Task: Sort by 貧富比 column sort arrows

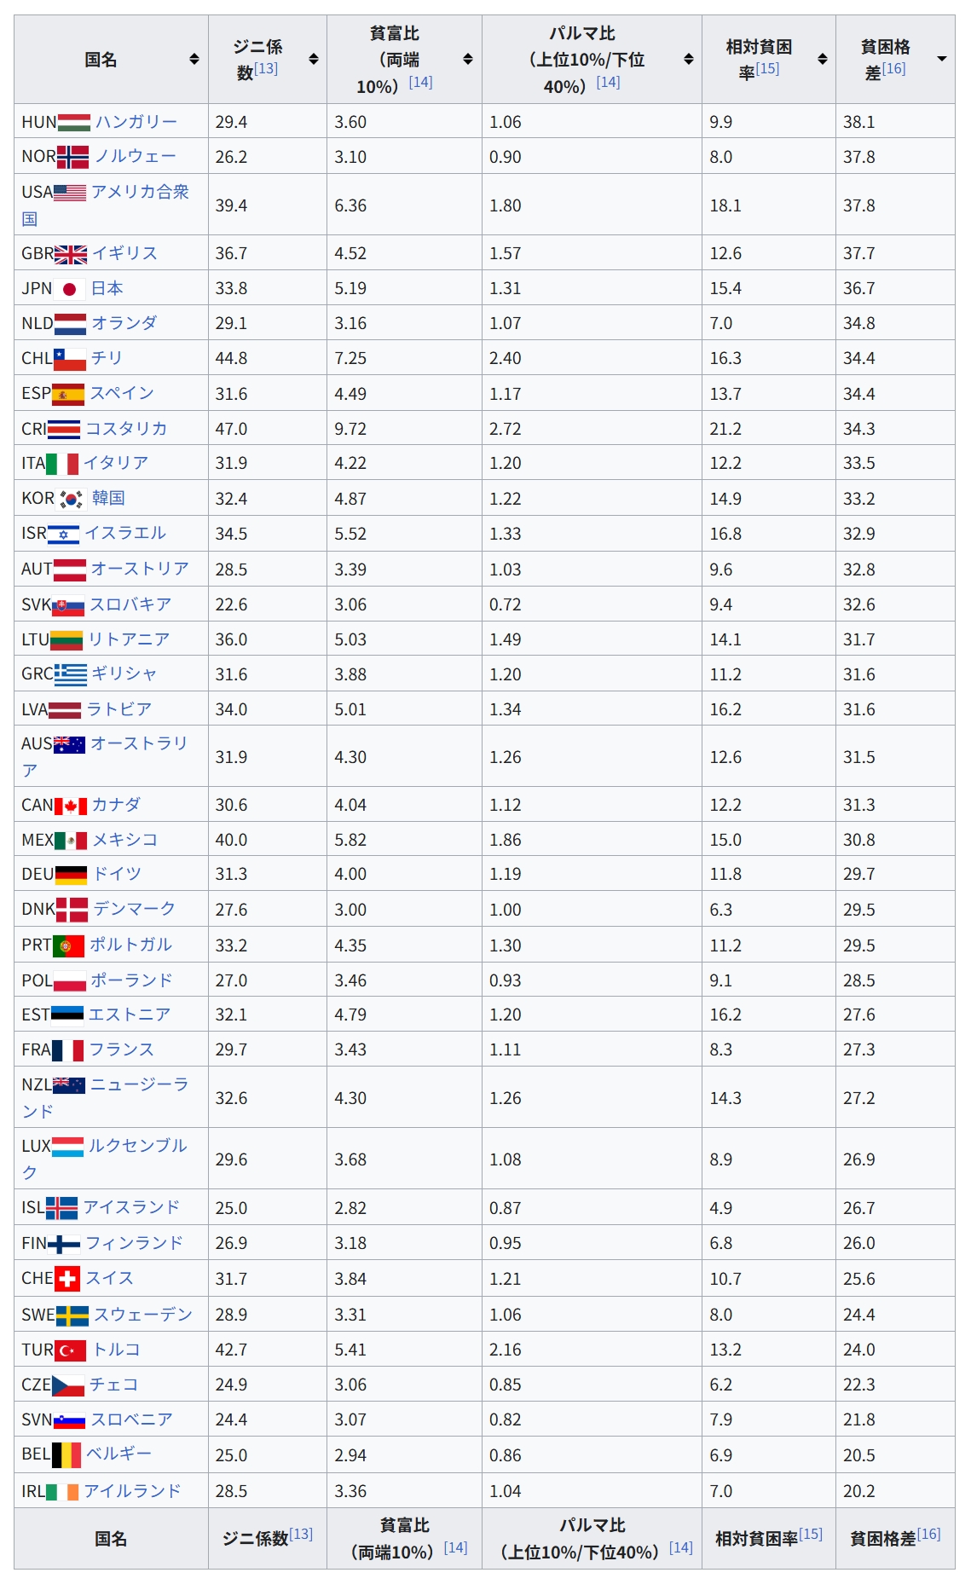Action: (468, 59)
